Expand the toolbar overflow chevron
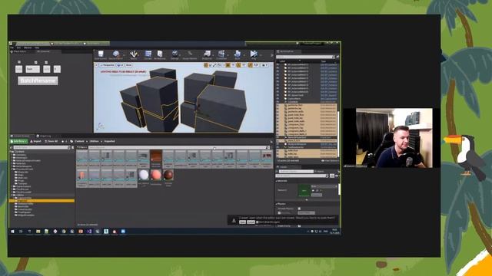This screenshot has width=492, height=276. [271, 55]
